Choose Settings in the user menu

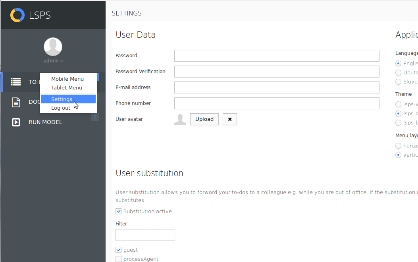[68, 99]
